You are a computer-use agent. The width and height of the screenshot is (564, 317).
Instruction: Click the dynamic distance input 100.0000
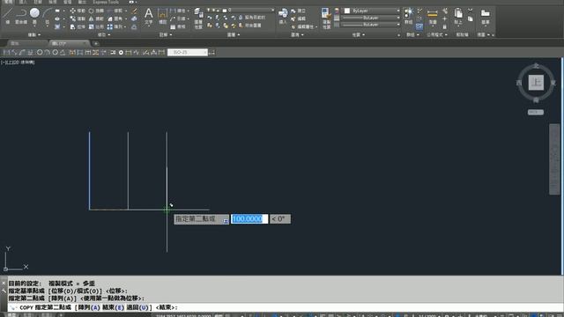(x=249, y=219)
